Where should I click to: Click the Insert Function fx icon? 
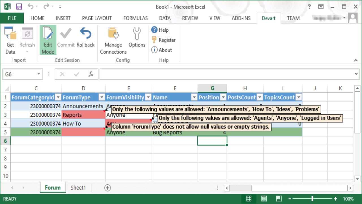tap(91, 74)
